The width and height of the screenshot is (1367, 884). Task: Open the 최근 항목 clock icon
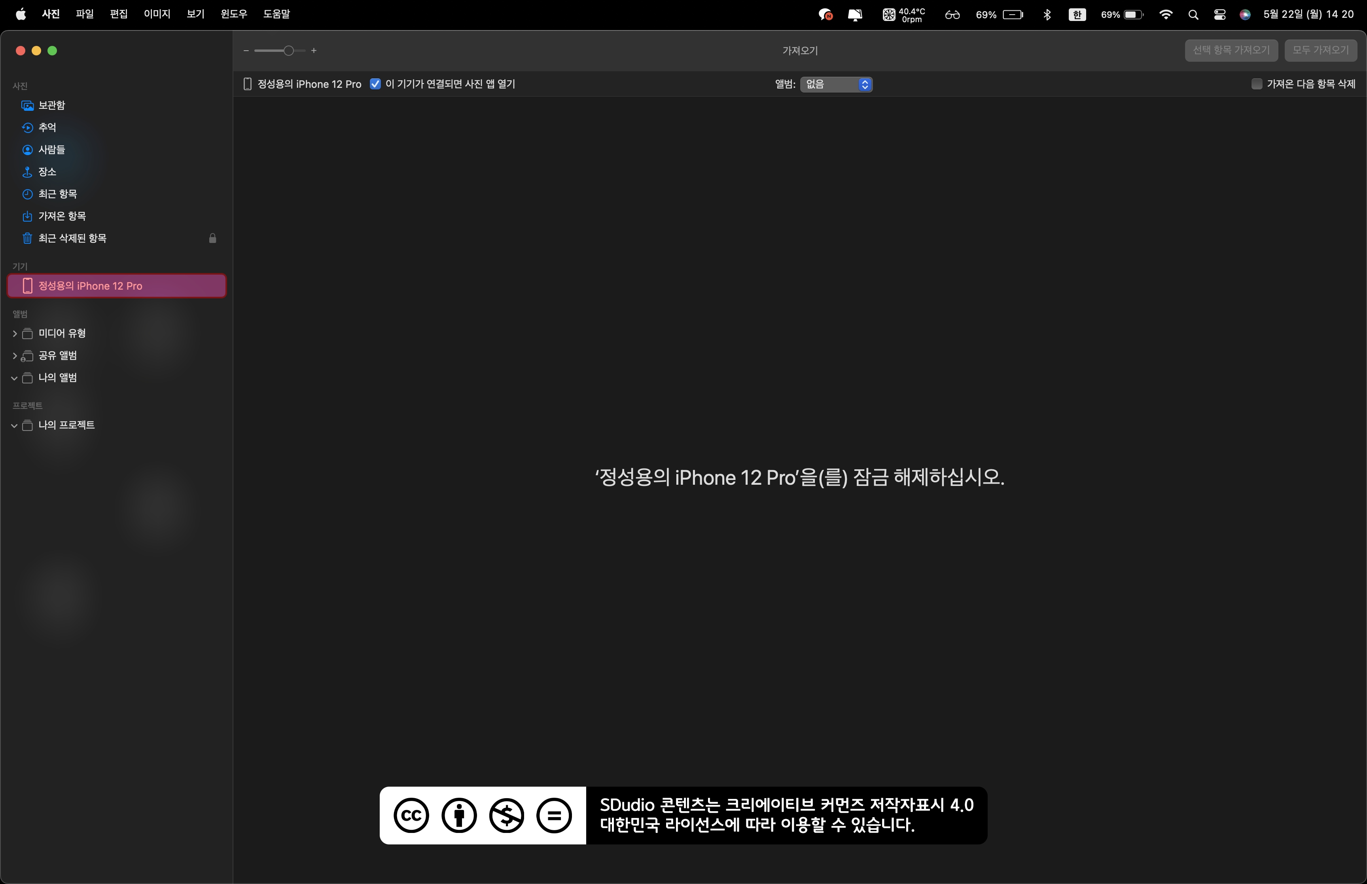pos(27,194)
